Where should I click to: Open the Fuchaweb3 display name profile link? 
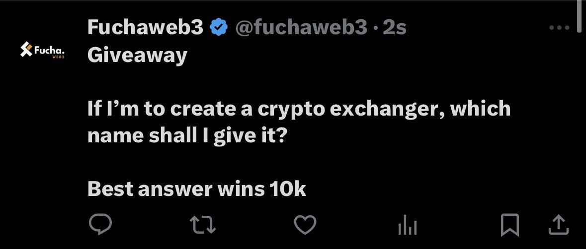145,28
